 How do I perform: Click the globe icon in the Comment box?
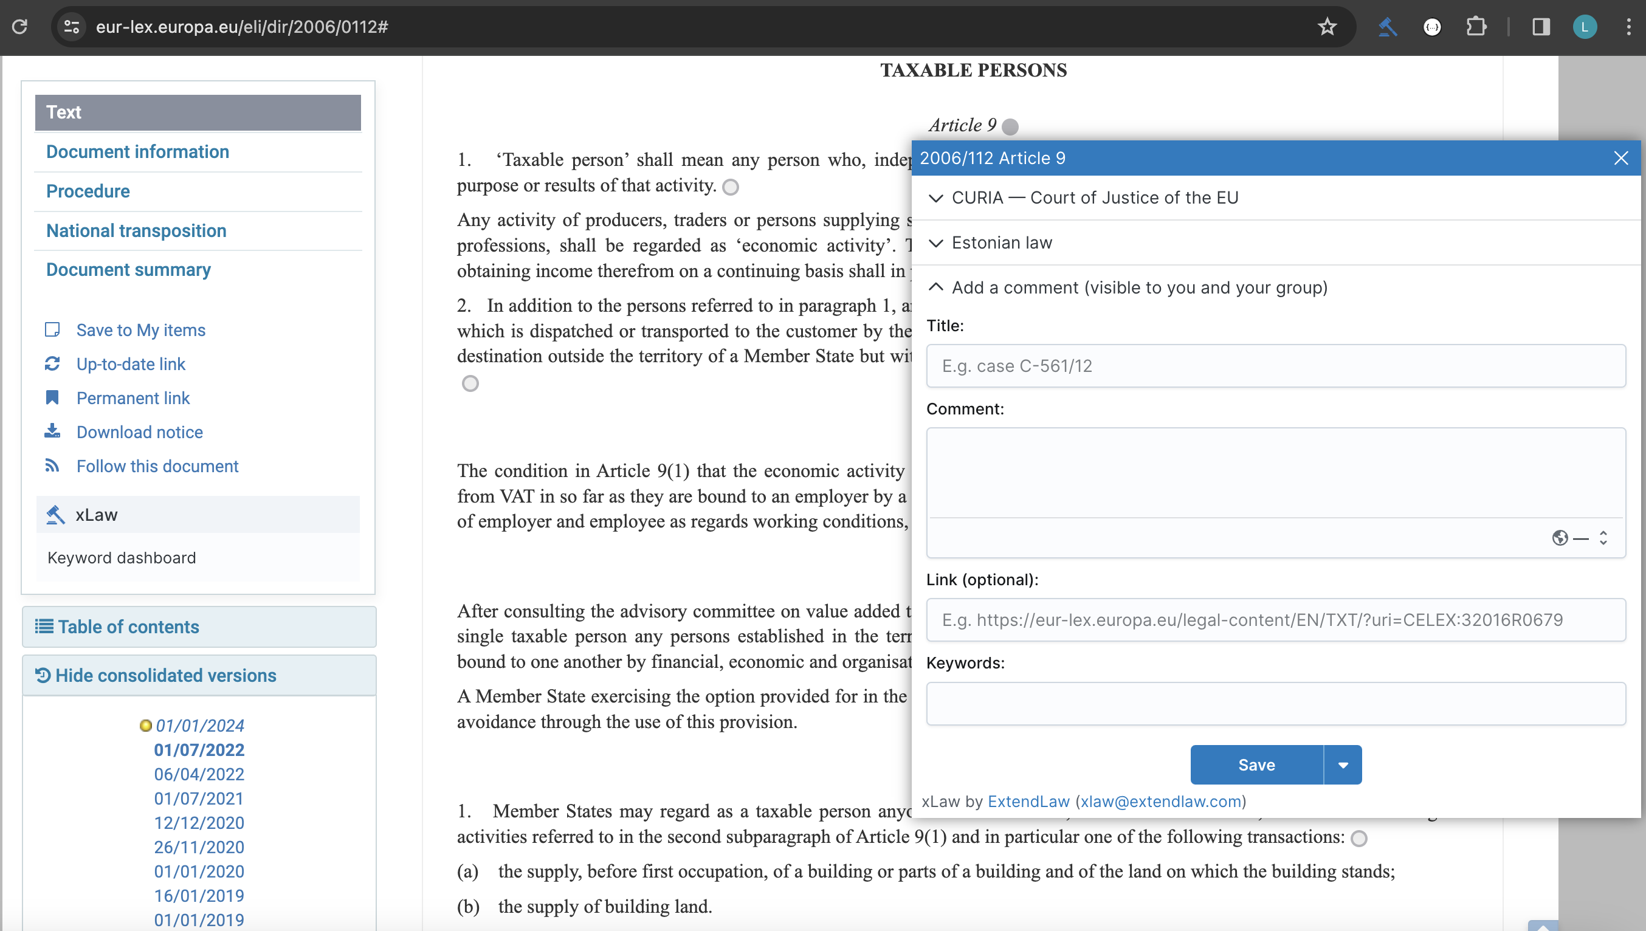pyautogui.click(x=1560, y=538)
